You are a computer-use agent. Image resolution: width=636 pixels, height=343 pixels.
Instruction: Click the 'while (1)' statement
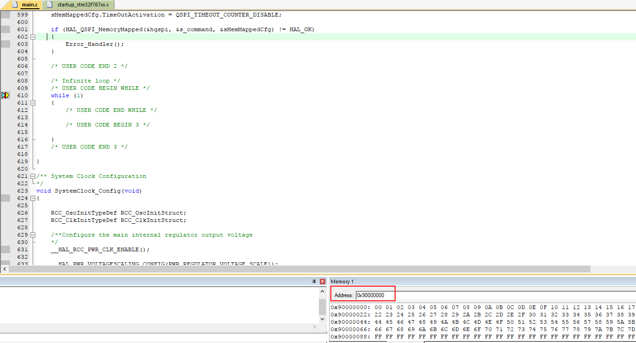coord(67,95)
